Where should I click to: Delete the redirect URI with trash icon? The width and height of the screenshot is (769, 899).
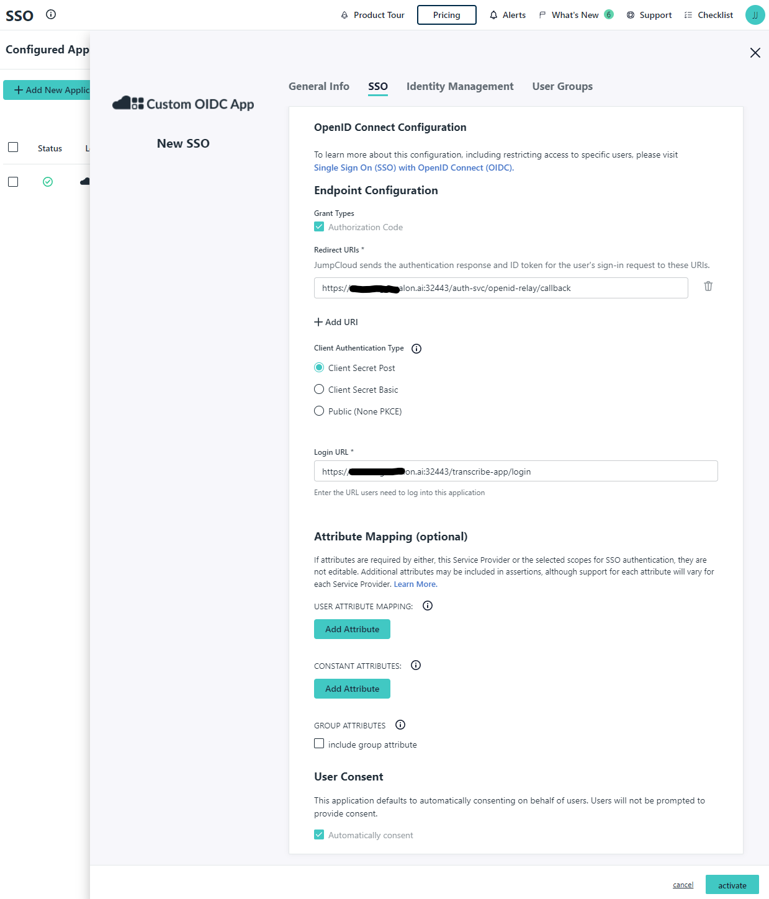pos(708,286)
